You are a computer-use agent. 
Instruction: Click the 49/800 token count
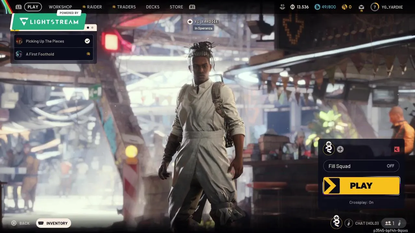pos(329,7)
